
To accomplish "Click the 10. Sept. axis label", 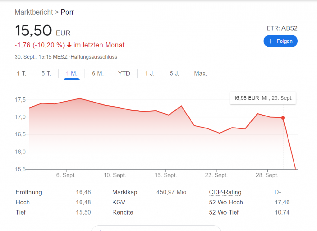I will (115, 175).
